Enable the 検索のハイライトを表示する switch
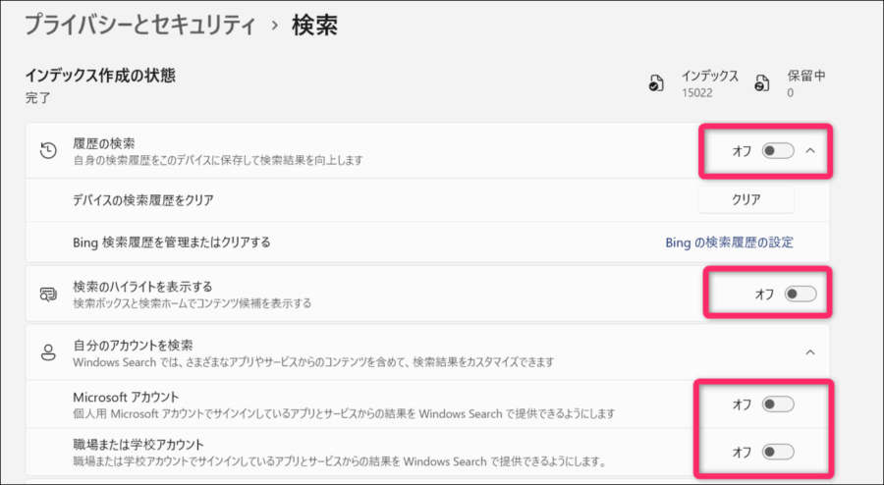 pyautogui.click(x=801, y=294)
